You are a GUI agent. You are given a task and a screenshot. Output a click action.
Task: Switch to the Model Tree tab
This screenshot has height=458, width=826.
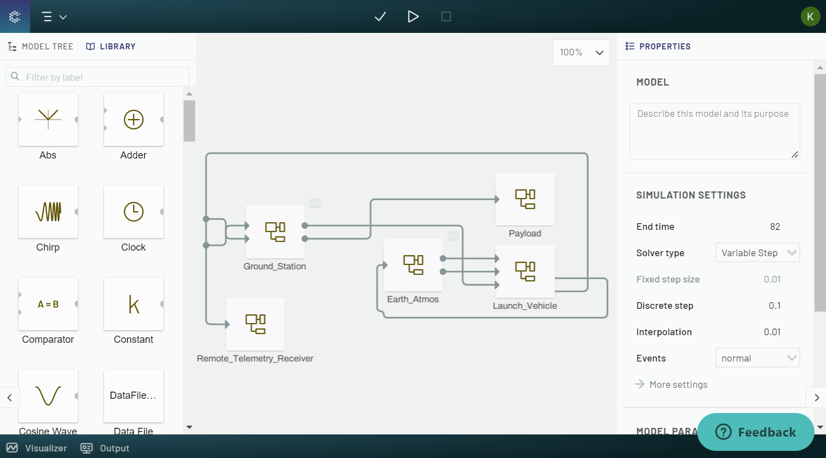[x=41, y=46]
